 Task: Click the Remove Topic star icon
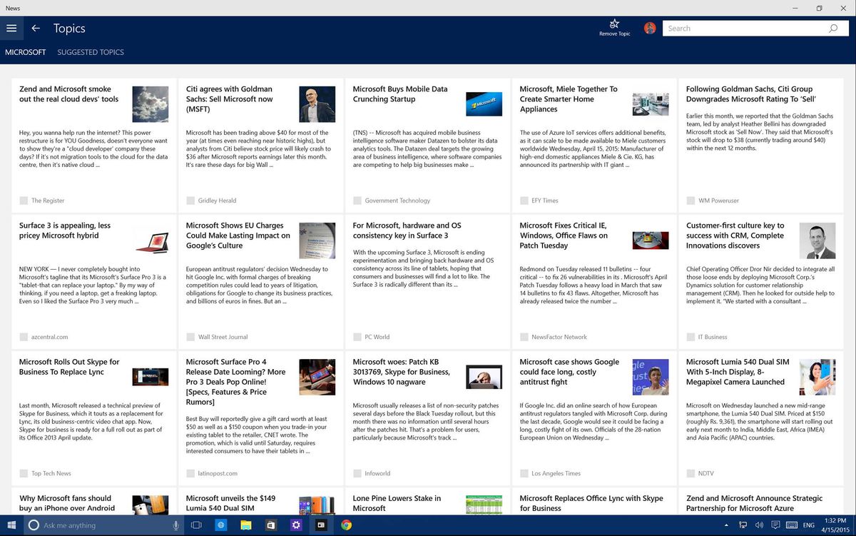pyautogui.click(x=614, y=24)
